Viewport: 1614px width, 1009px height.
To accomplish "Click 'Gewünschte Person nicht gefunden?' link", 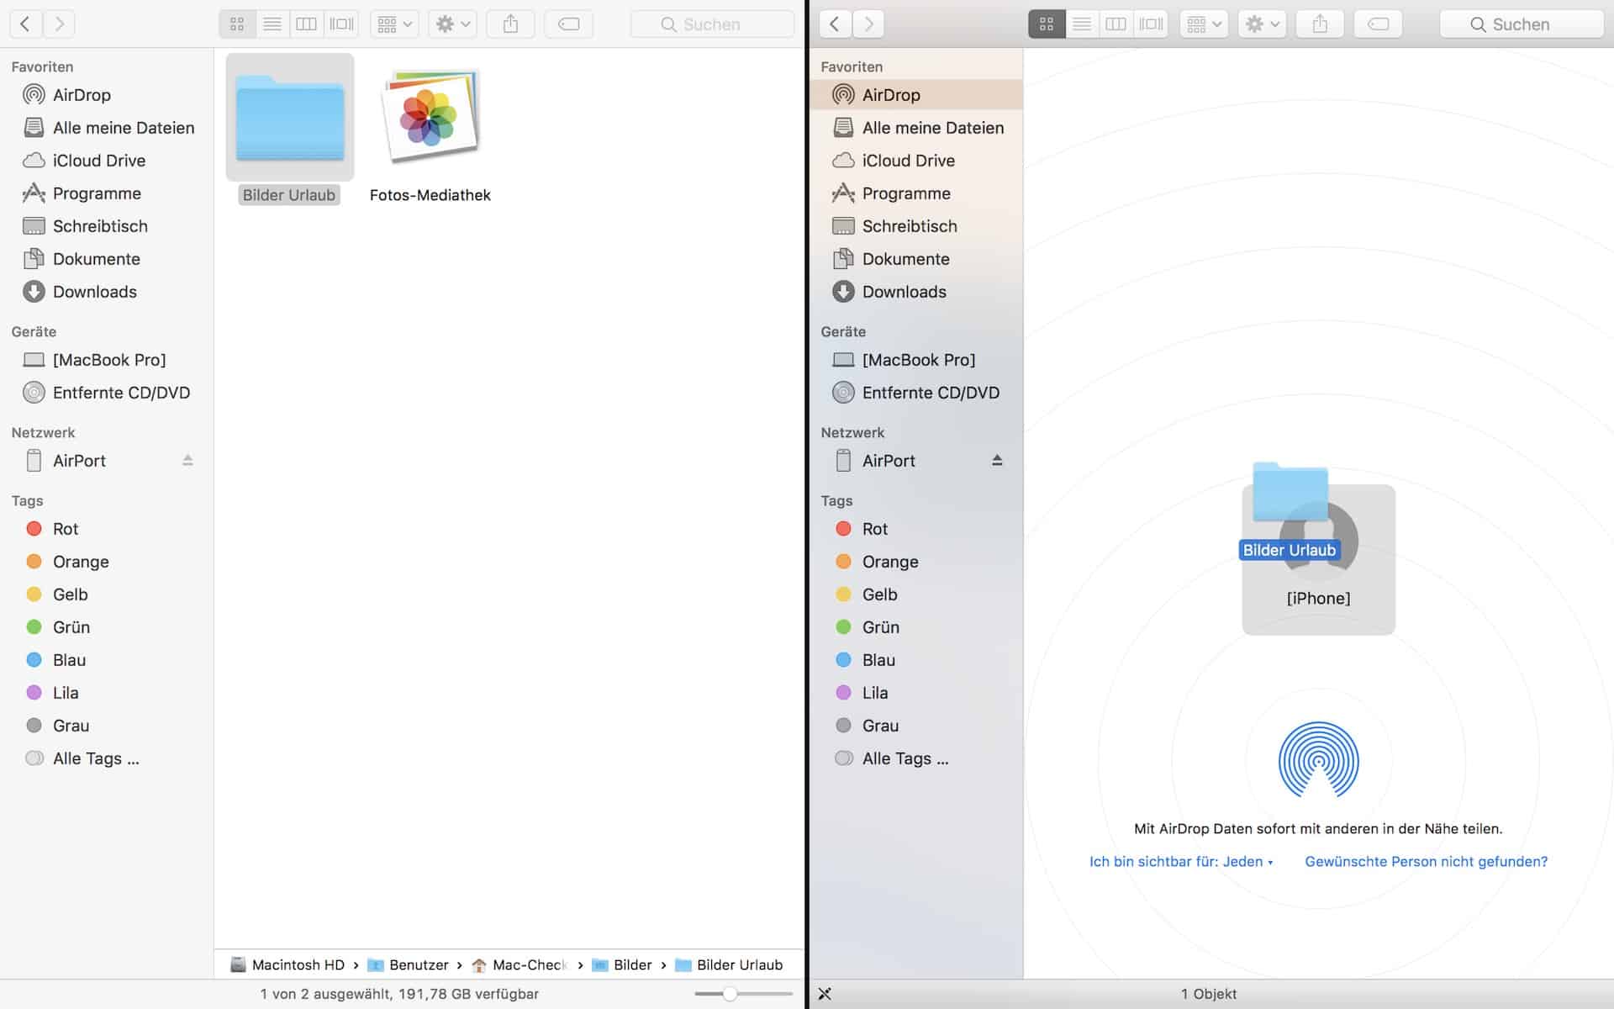I will (1426, 862).
